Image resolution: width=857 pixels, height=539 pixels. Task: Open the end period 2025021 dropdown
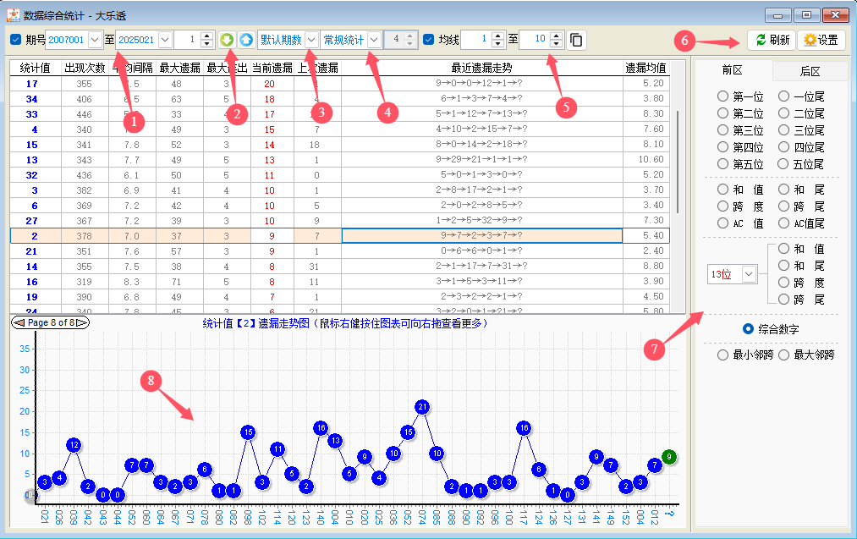pyautogui.click(x=165, y=40)
